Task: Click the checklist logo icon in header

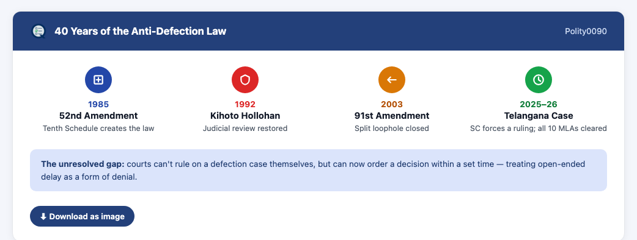Action: (39, 31)
